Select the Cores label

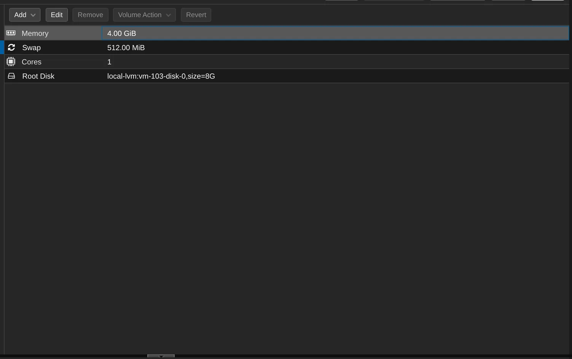click(32, 62)
